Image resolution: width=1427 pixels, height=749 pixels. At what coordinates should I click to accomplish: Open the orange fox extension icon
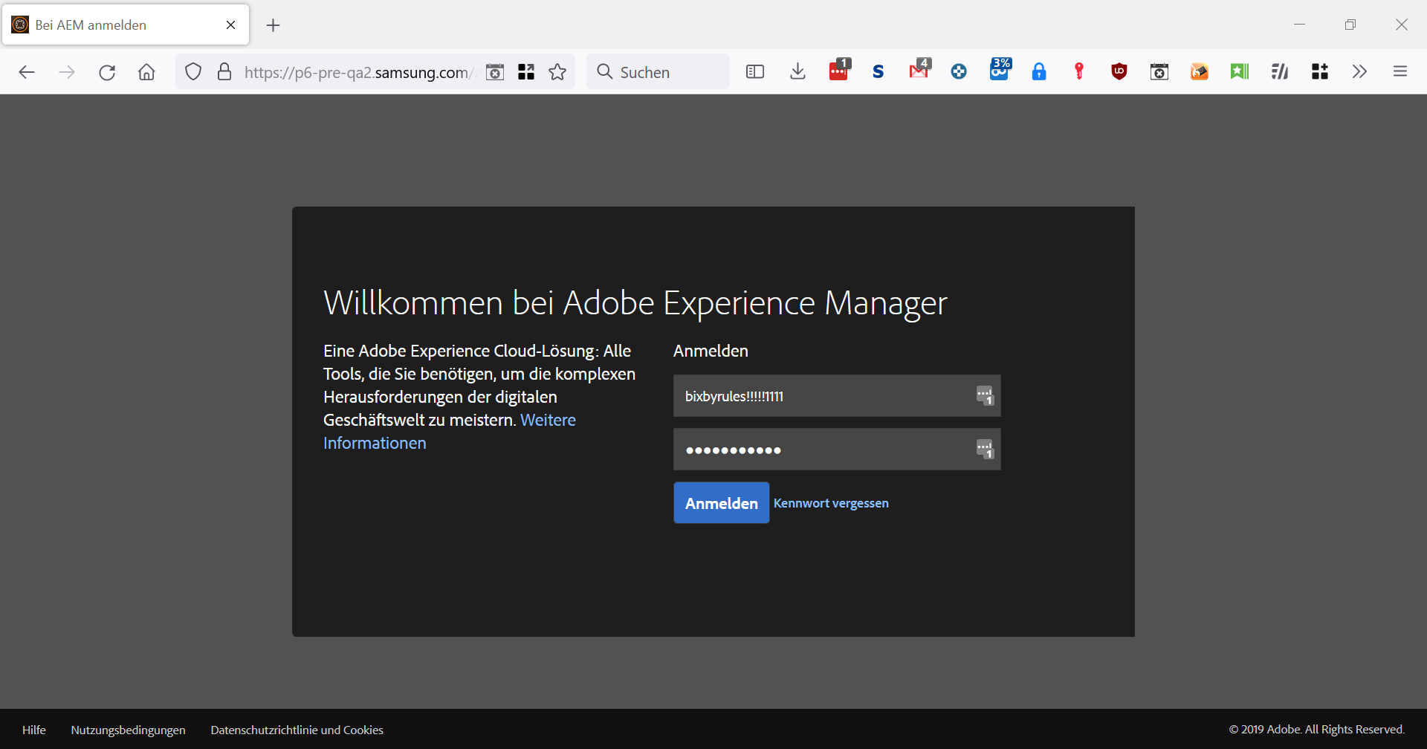[x=1200, y=72]
